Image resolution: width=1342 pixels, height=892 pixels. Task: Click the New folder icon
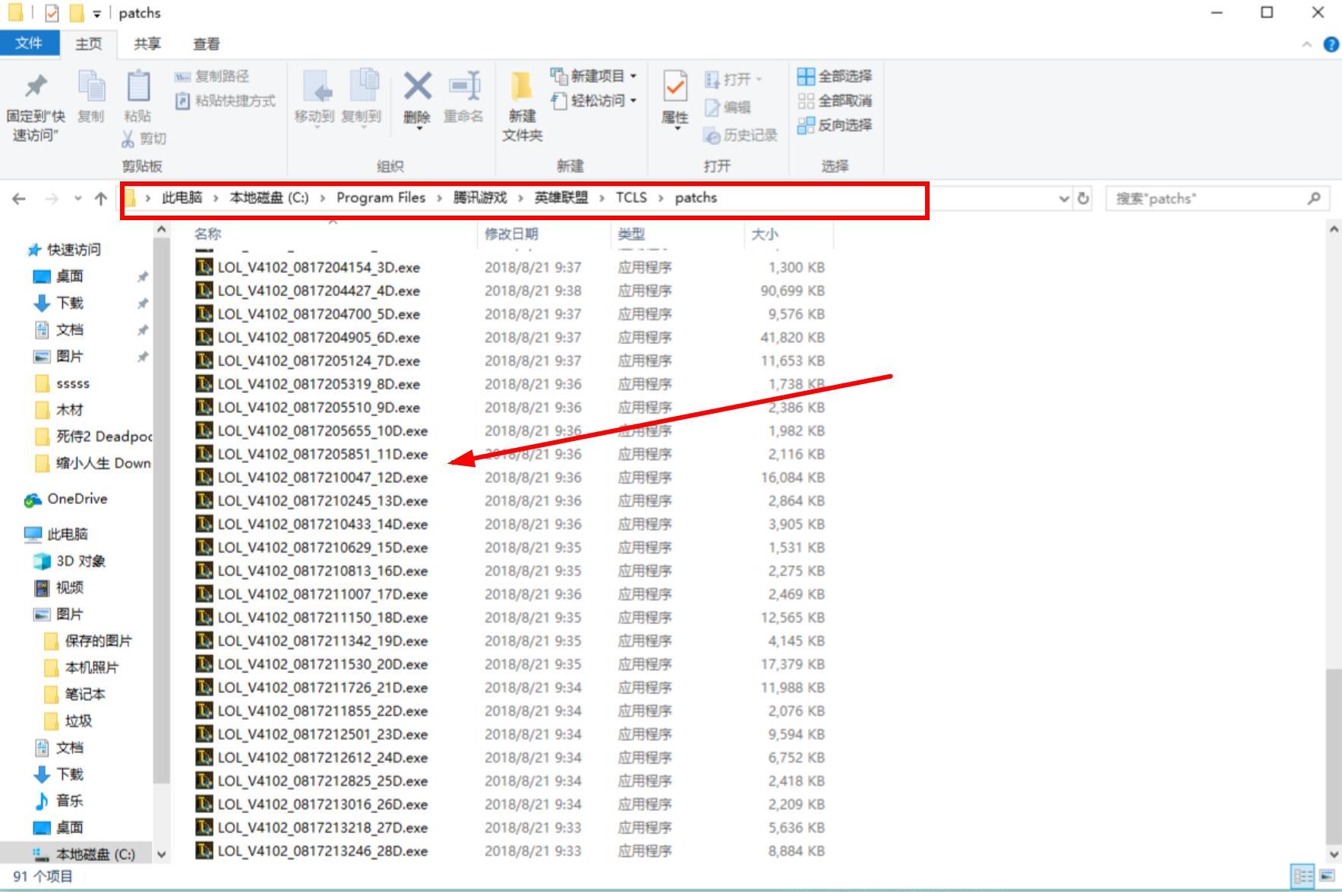tap(522, 86)
